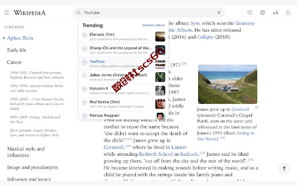The image size is (297, 186).
Task: Open citation reference 29
Action: (184, 64)
